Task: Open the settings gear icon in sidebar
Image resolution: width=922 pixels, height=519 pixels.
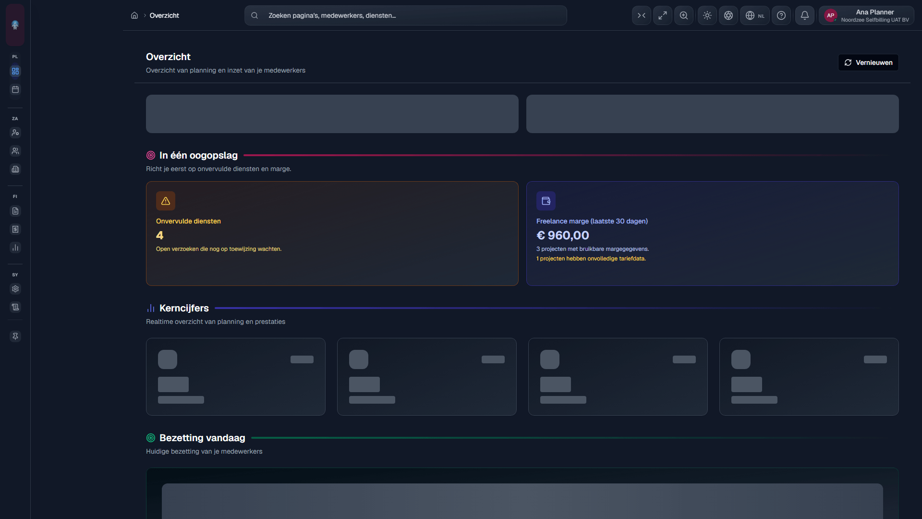Action: tap(15, 289)
